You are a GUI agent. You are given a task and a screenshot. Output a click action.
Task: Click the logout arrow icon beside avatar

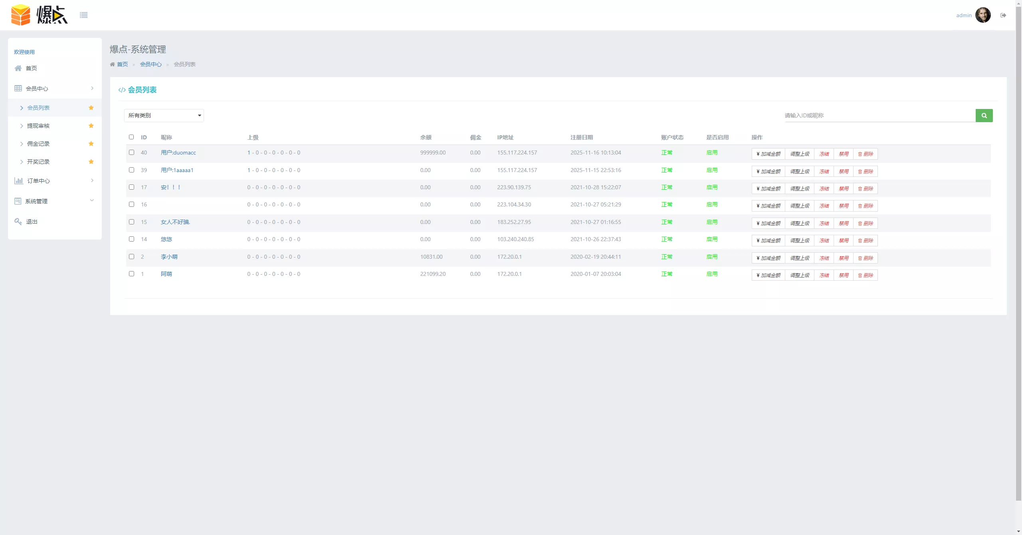point(1003,15)
